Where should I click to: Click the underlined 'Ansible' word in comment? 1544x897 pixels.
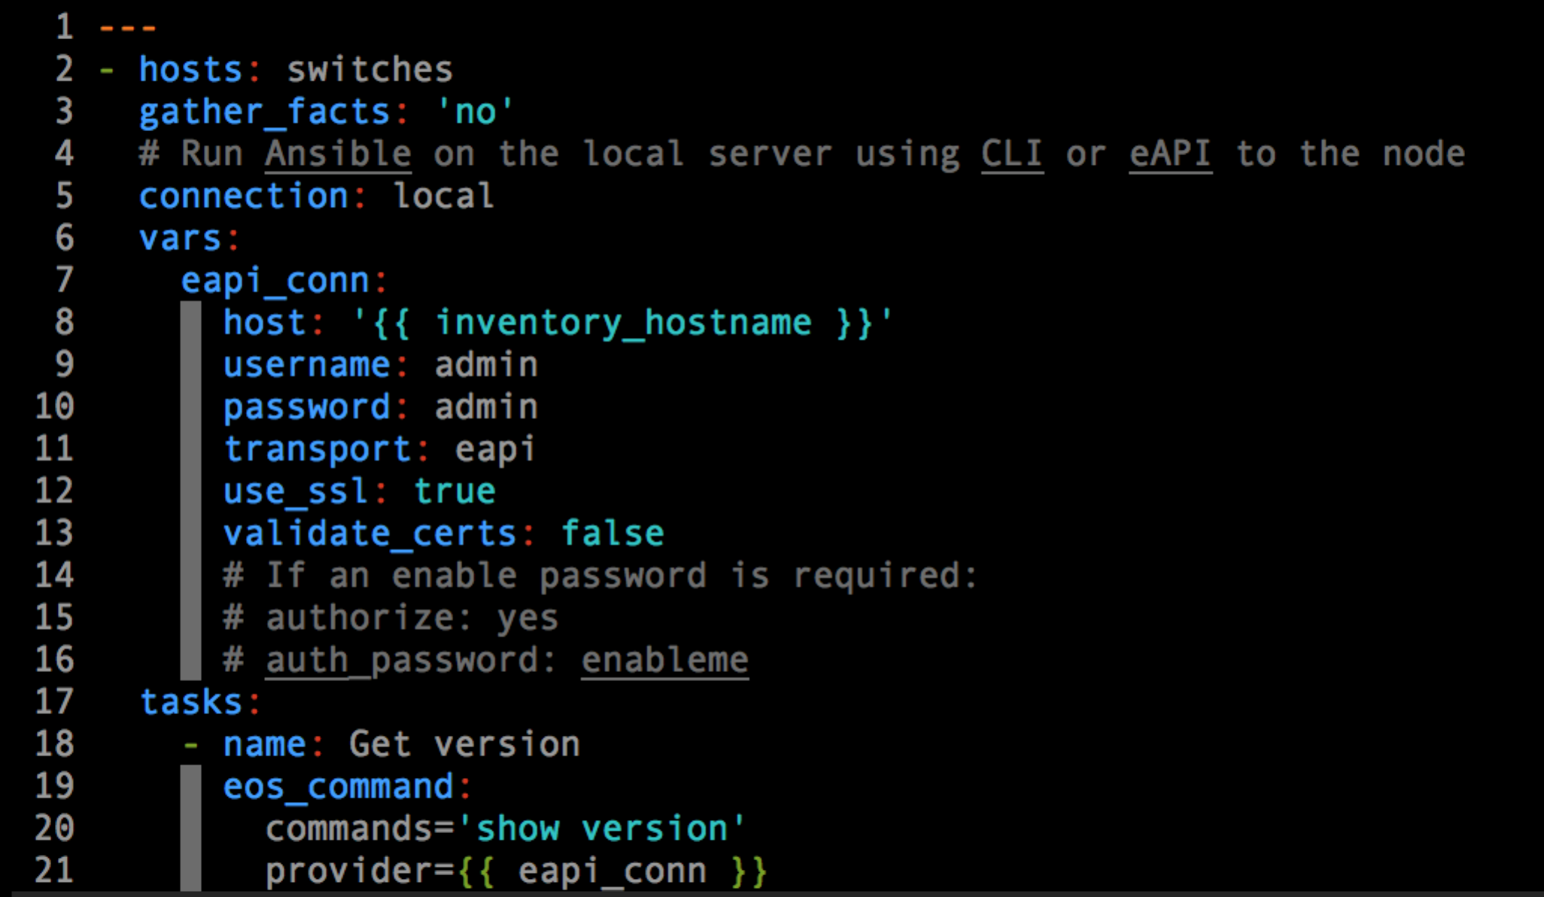pos(338,154)
